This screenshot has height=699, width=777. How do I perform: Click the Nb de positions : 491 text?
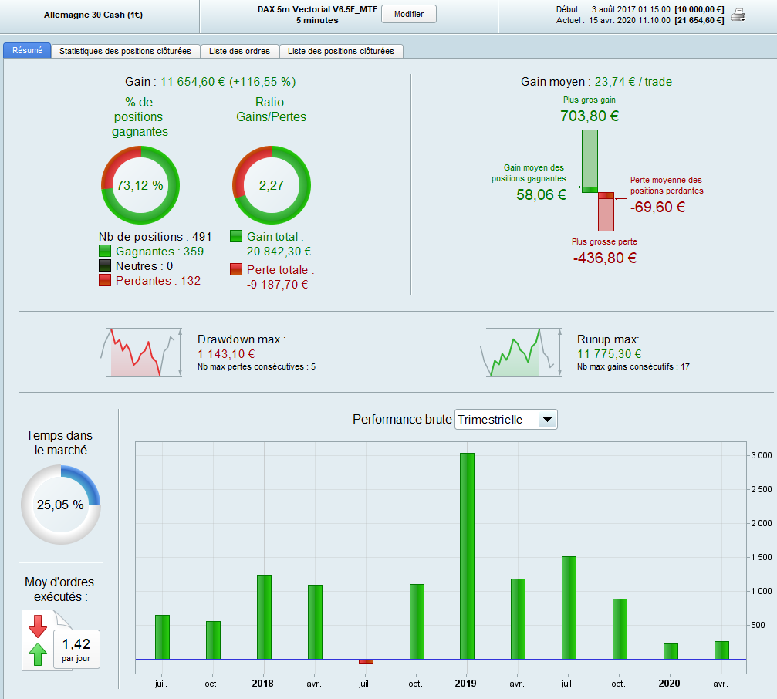(x=155, y=237)
